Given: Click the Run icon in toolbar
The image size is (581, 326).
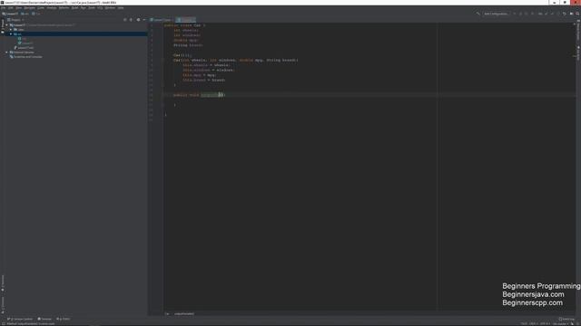Looking at the screenshot, I should tap(515, 14).
